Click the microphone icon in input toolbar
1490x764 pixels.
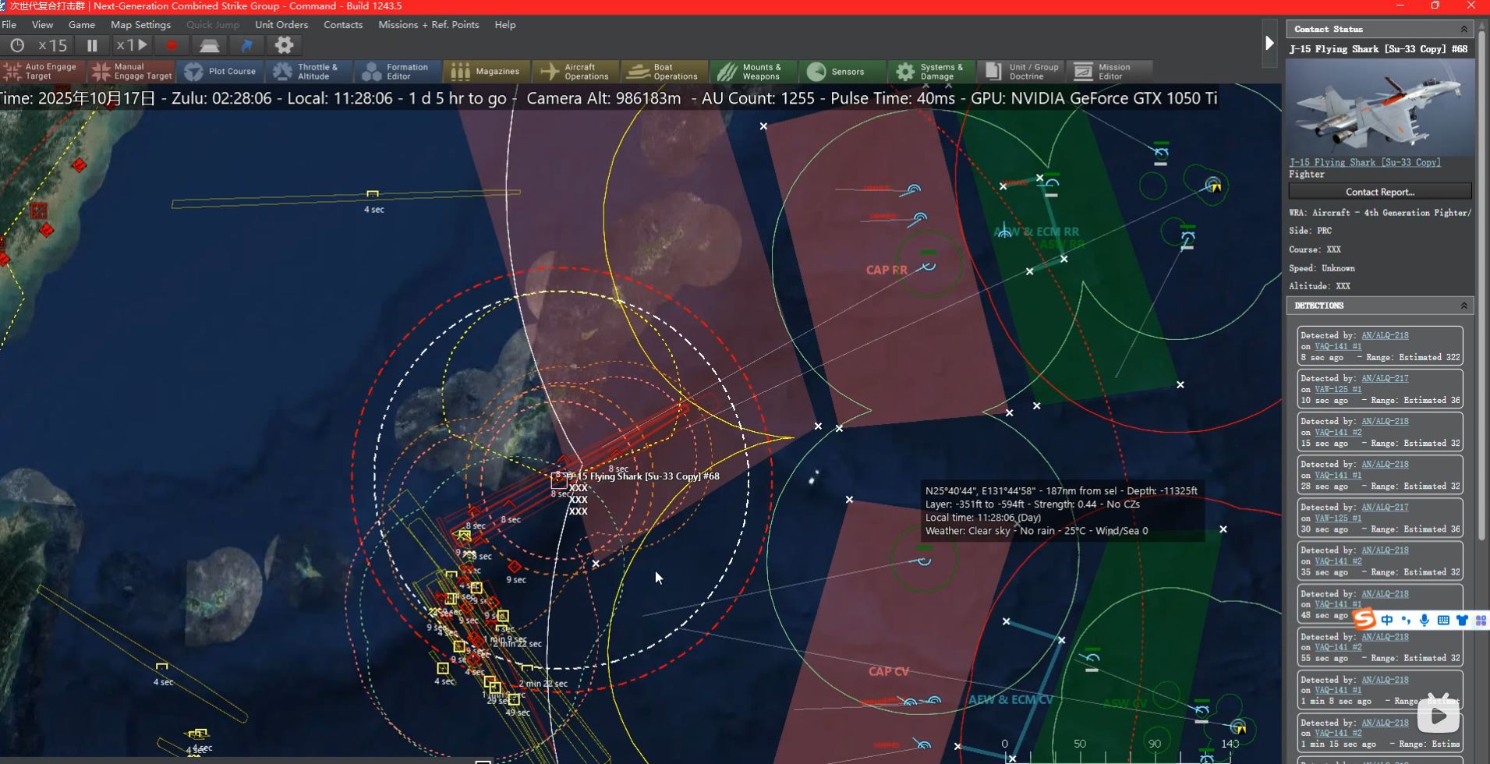coord(1425,621)
